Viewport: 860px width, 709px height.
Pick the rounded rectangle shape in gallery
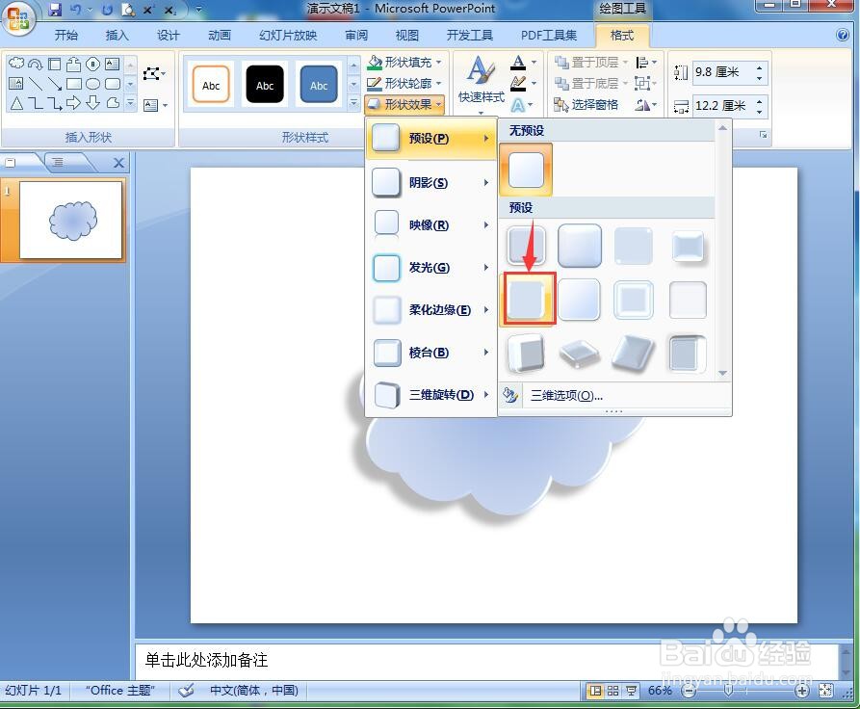point(113,84)
